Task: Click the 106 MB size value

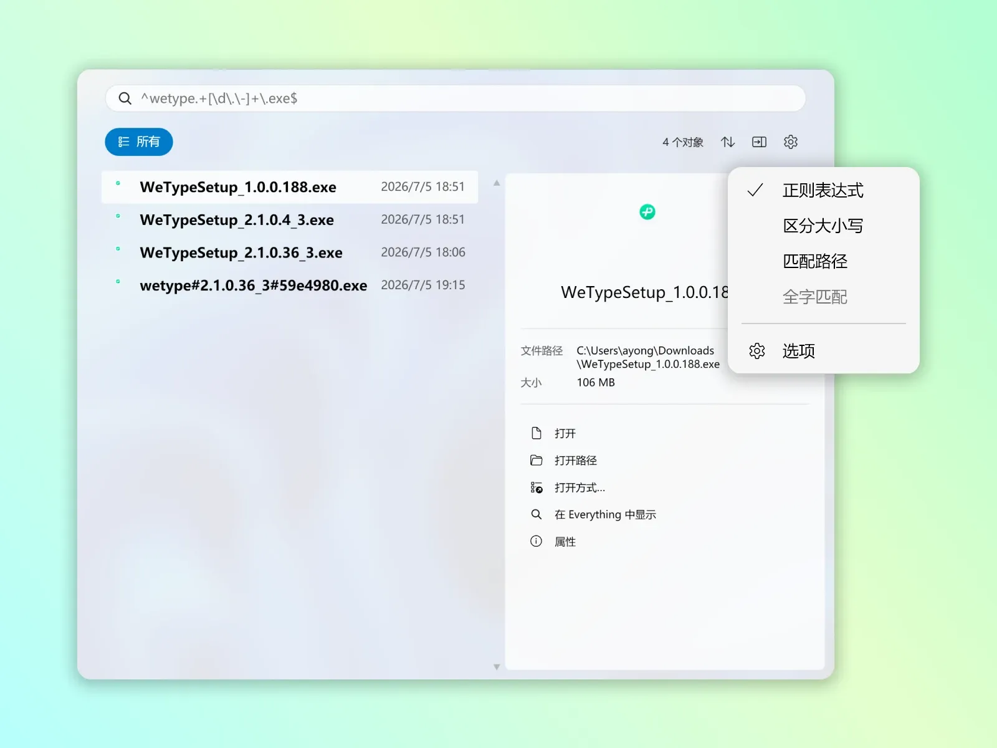Action: pos(596,383)
